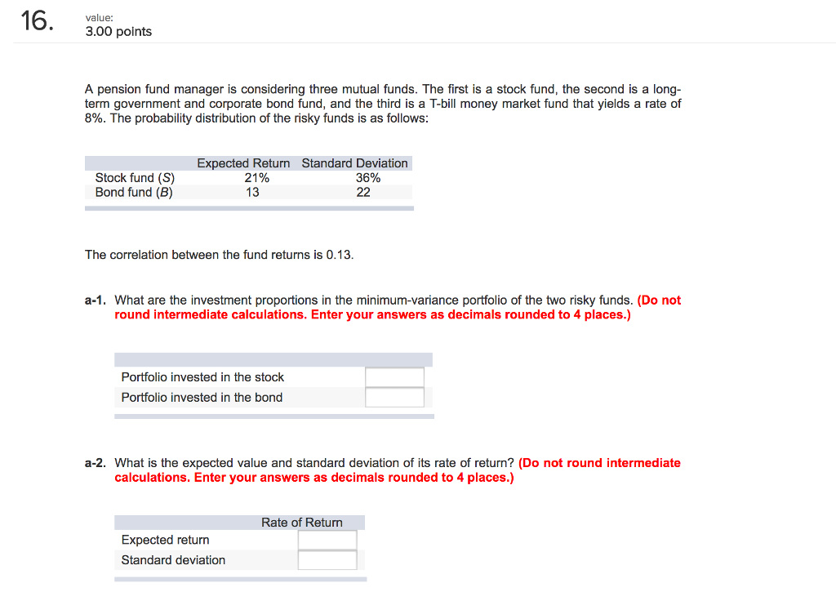Click the Stock fund (S) row label
Image resolution: width=836 pixels, height=601 pixels.
coord(133,177)
